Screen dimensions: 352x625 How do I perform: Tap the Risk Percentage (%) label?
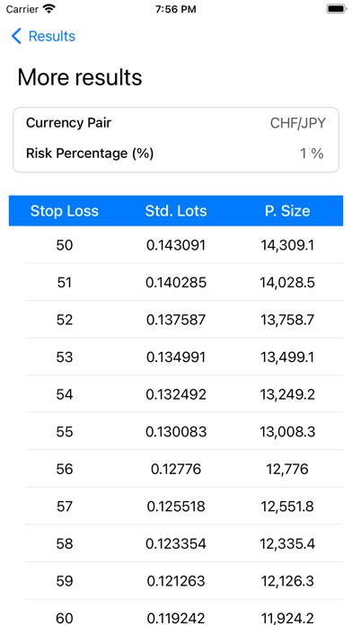(x=90, y=153)
